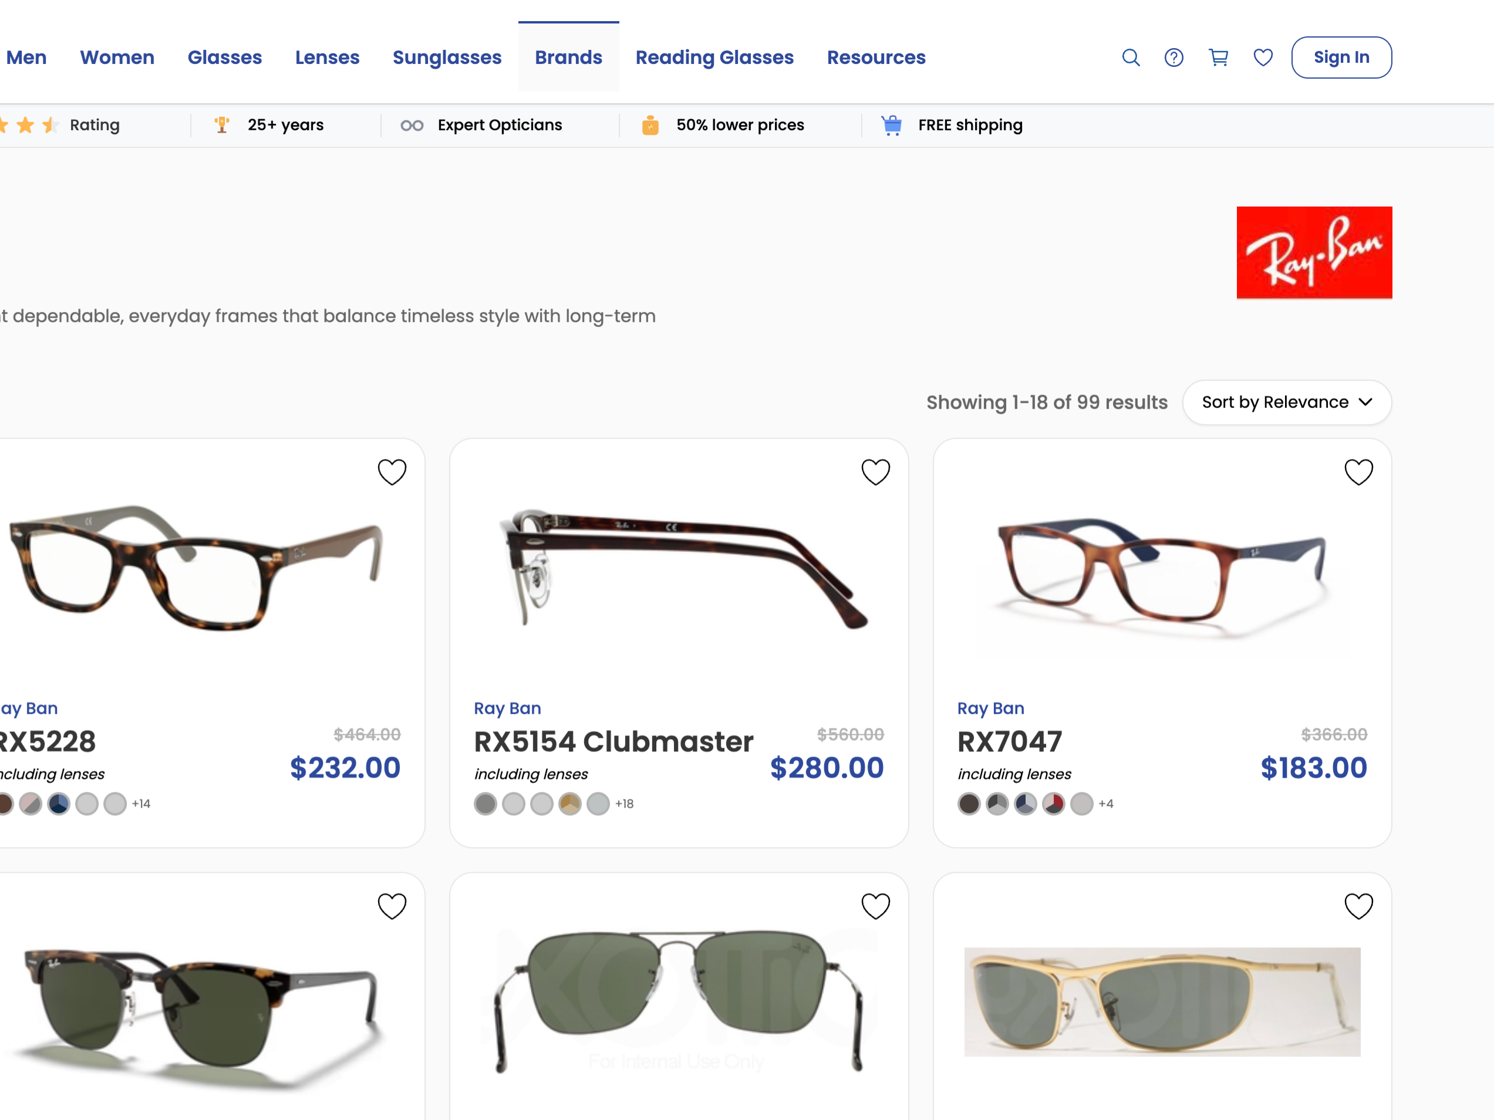The width and height of the screenshot is (1494, 1120).
Task: Click the help question mark icon
Action: coord(1174,58)
